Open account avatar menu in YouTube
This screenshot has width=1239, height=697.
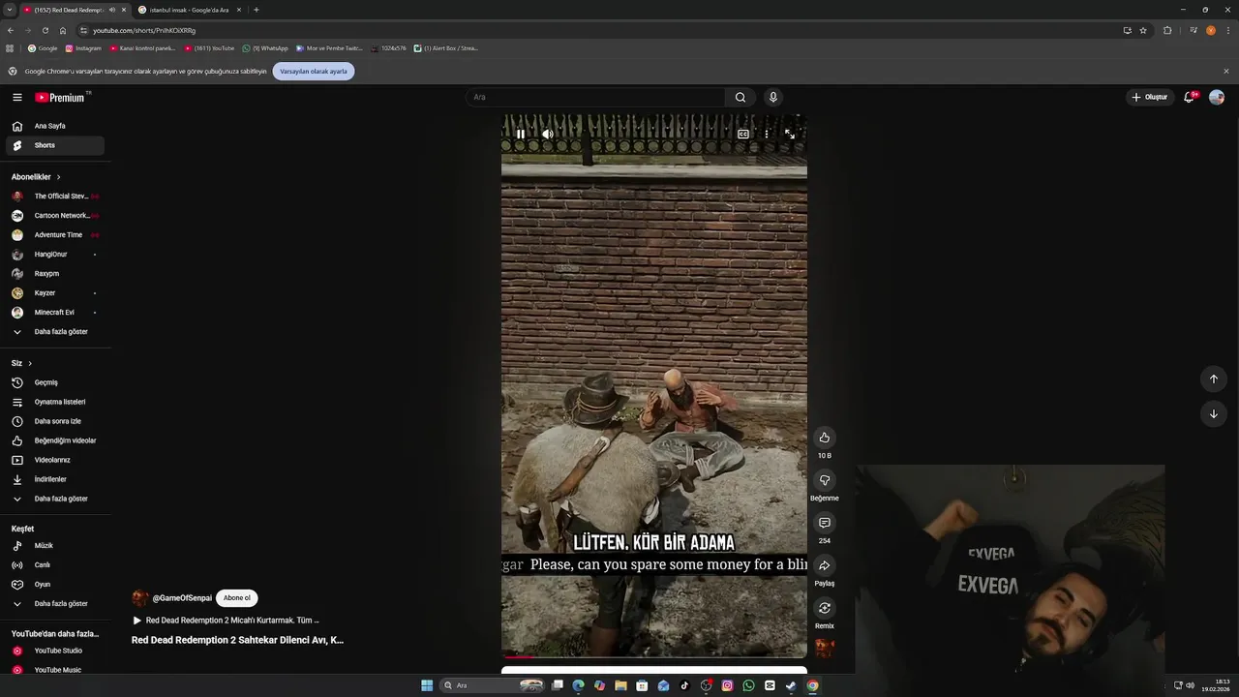click(1217, 97)
